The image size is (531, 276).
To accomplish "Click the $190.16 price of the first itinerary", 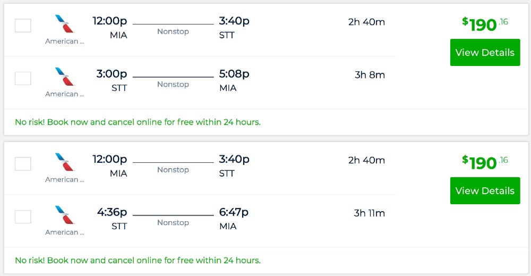I will (484, 24).
